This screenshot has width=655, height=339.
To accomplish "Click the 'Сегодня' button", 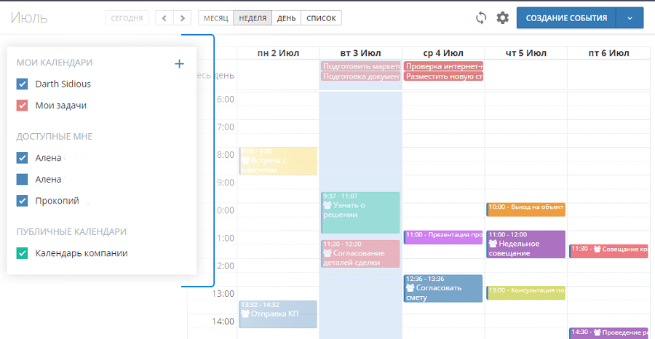I will point(127,18).
